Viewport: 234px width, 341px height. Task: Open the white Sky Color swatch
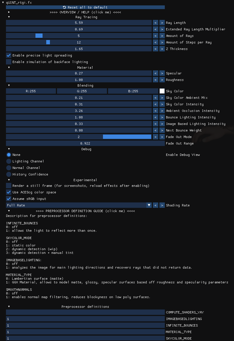pos(162,91)
